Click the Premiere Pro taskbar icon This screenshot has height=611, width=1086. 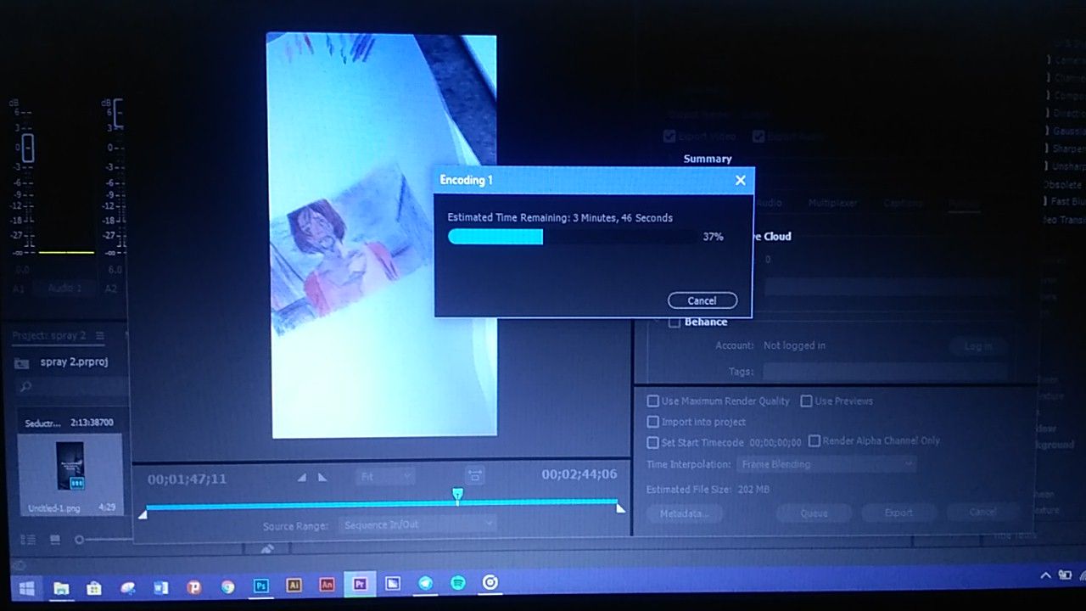(x=360, y=584)
